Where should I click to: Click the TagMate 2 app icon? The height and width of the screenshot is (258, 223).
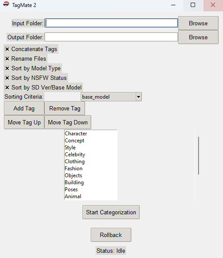[x=6, y=5]
